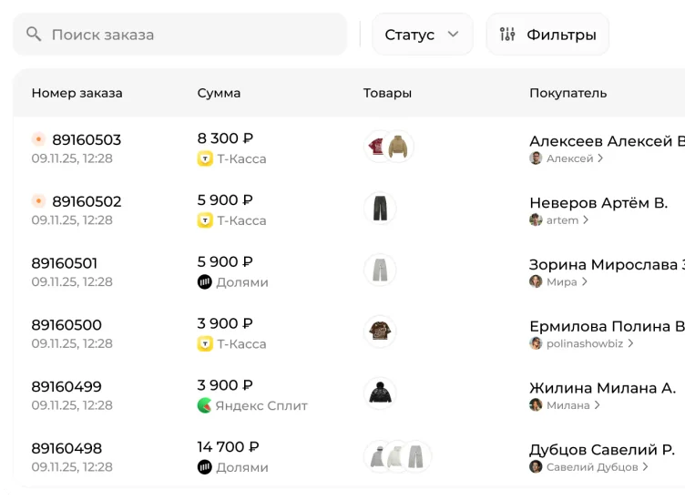
Task: Click the Статус dropdown arrow
Action: click(454, 34)
